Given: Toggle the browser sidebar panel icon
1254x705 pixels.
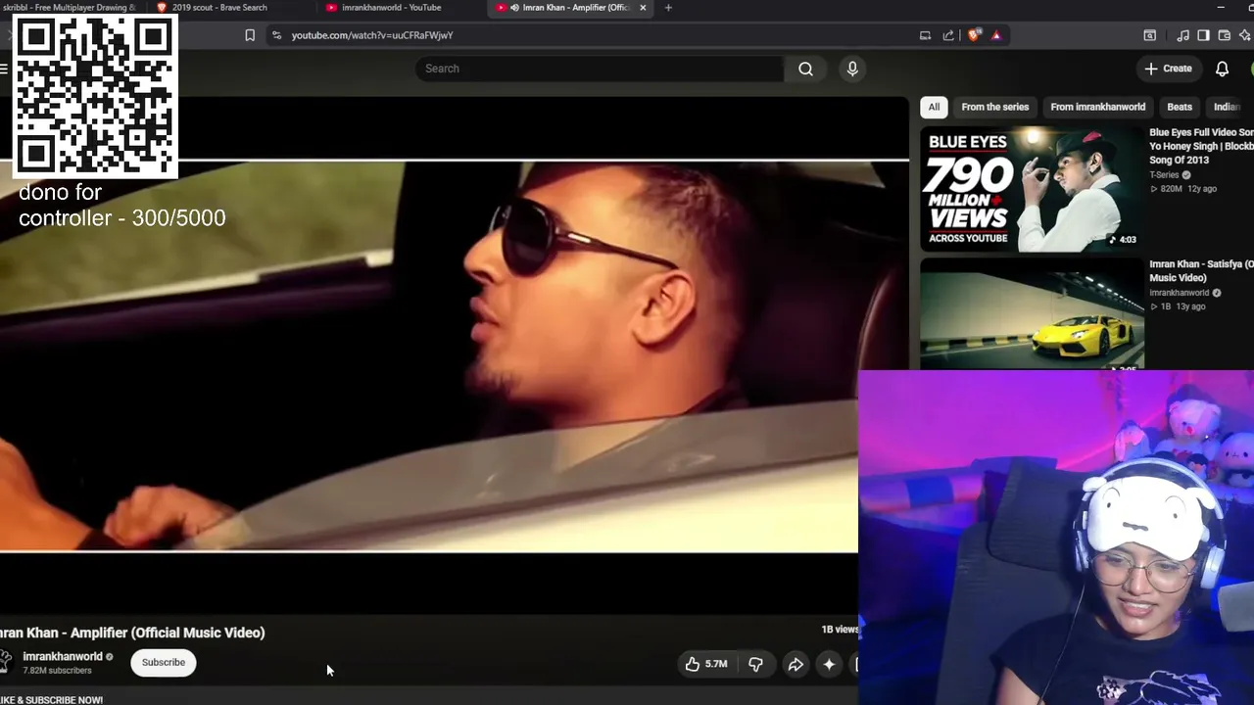Looking at the screenshot, I should pos(1203,35).
